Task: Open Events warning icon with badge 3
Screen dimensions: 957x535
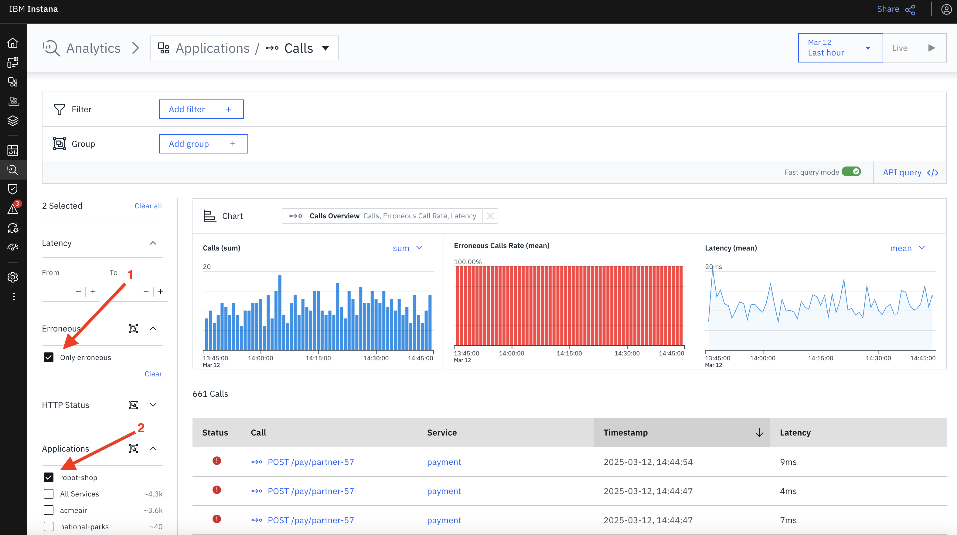Action: coord(14,208)
